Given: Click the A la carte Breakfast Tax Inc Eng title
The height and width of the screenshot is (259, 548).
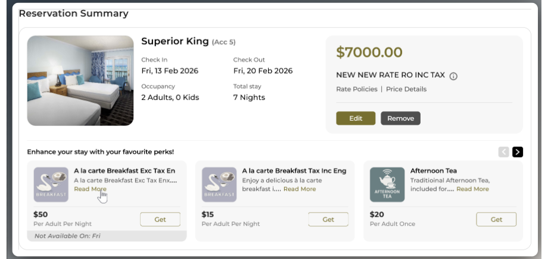Looking at the screenshot, I should [294, 171].
